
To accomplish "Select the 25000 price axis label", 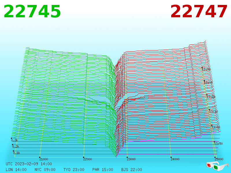I will (219, 159).
